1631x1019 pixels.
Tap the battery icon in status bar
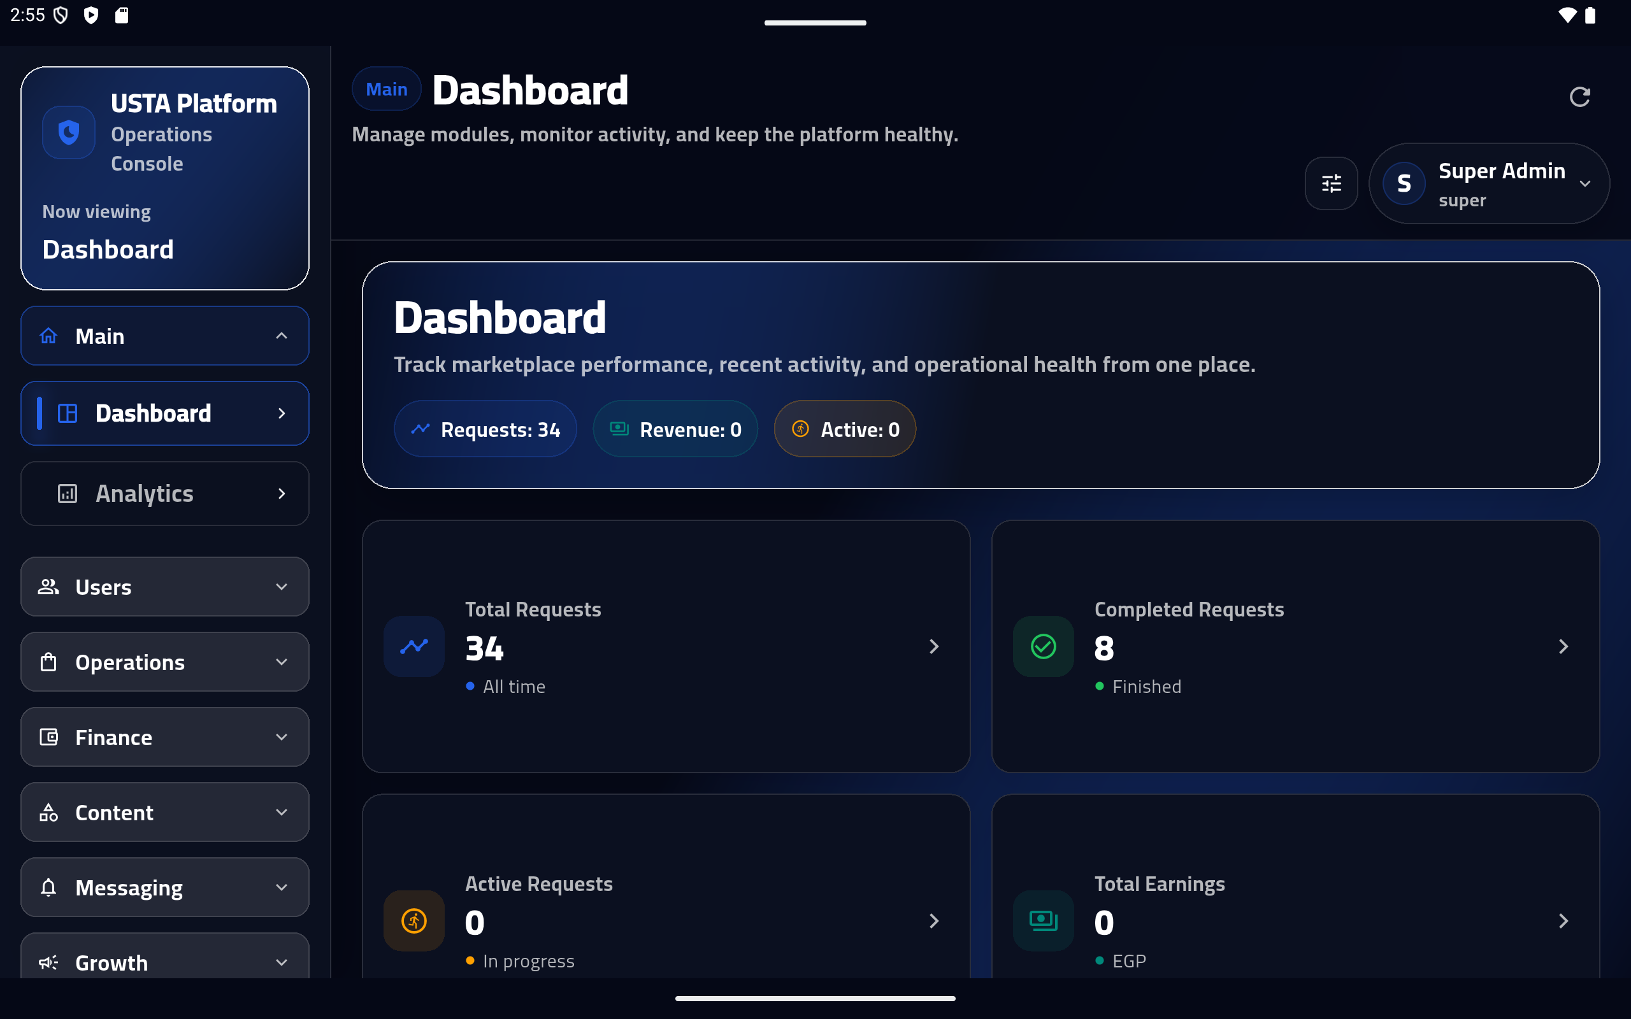tap(1590, 15)
